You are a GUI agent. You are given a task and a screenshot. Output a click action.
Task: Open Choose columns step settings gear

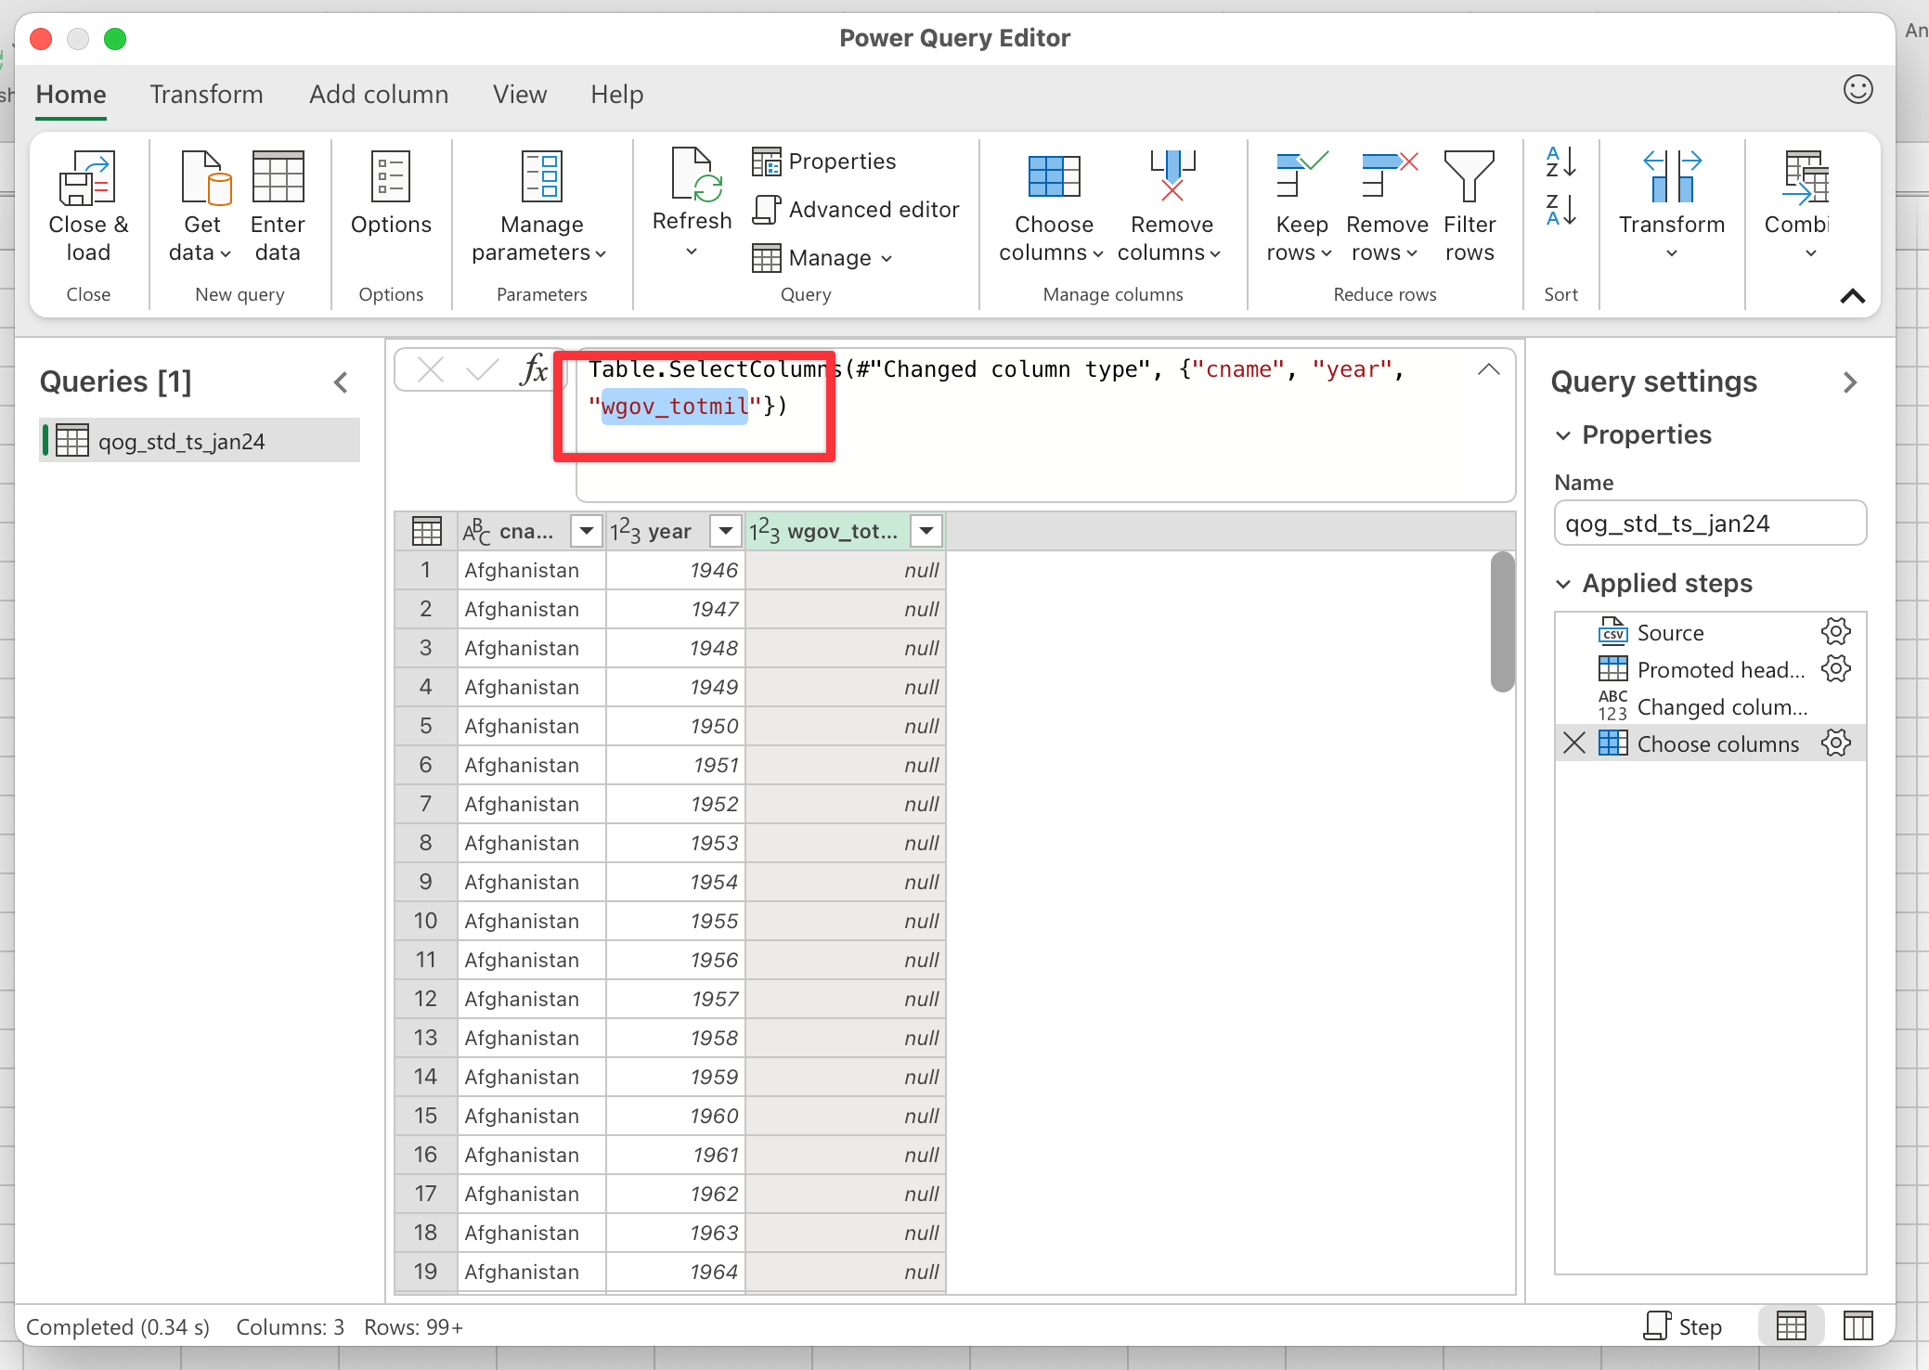(1835, 743)
